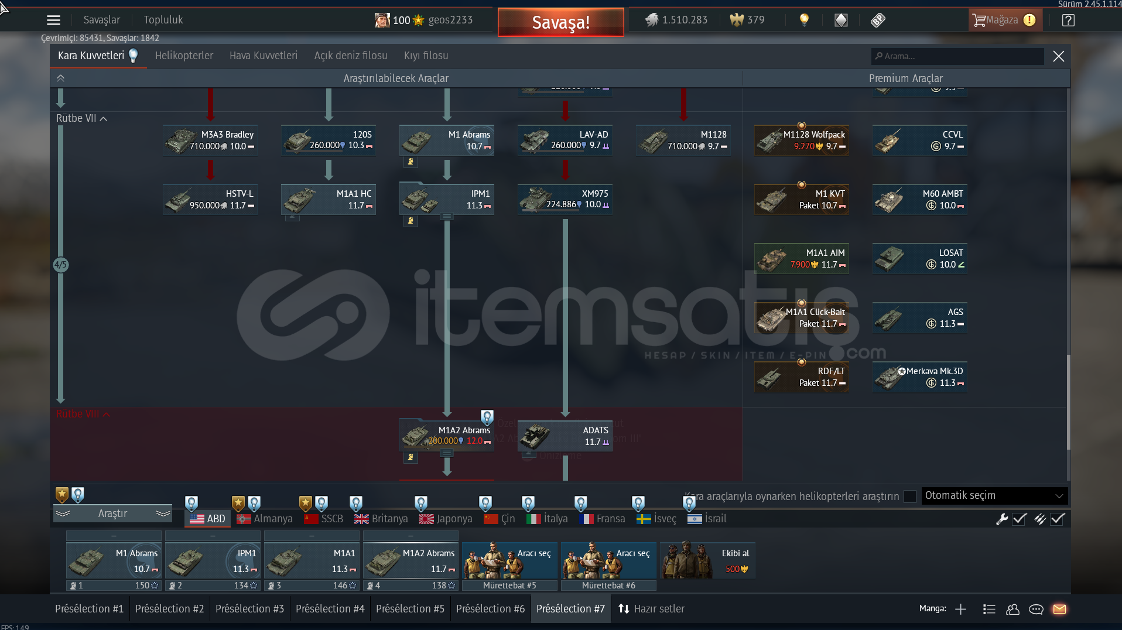1122x630 pixels.
Task: Open Hazır setler preset list
Action: [651, 609]
